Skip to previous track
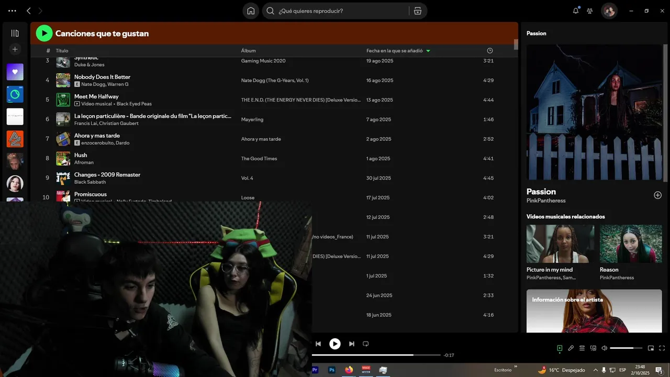670x377 pixels. (x=318, y=344)
